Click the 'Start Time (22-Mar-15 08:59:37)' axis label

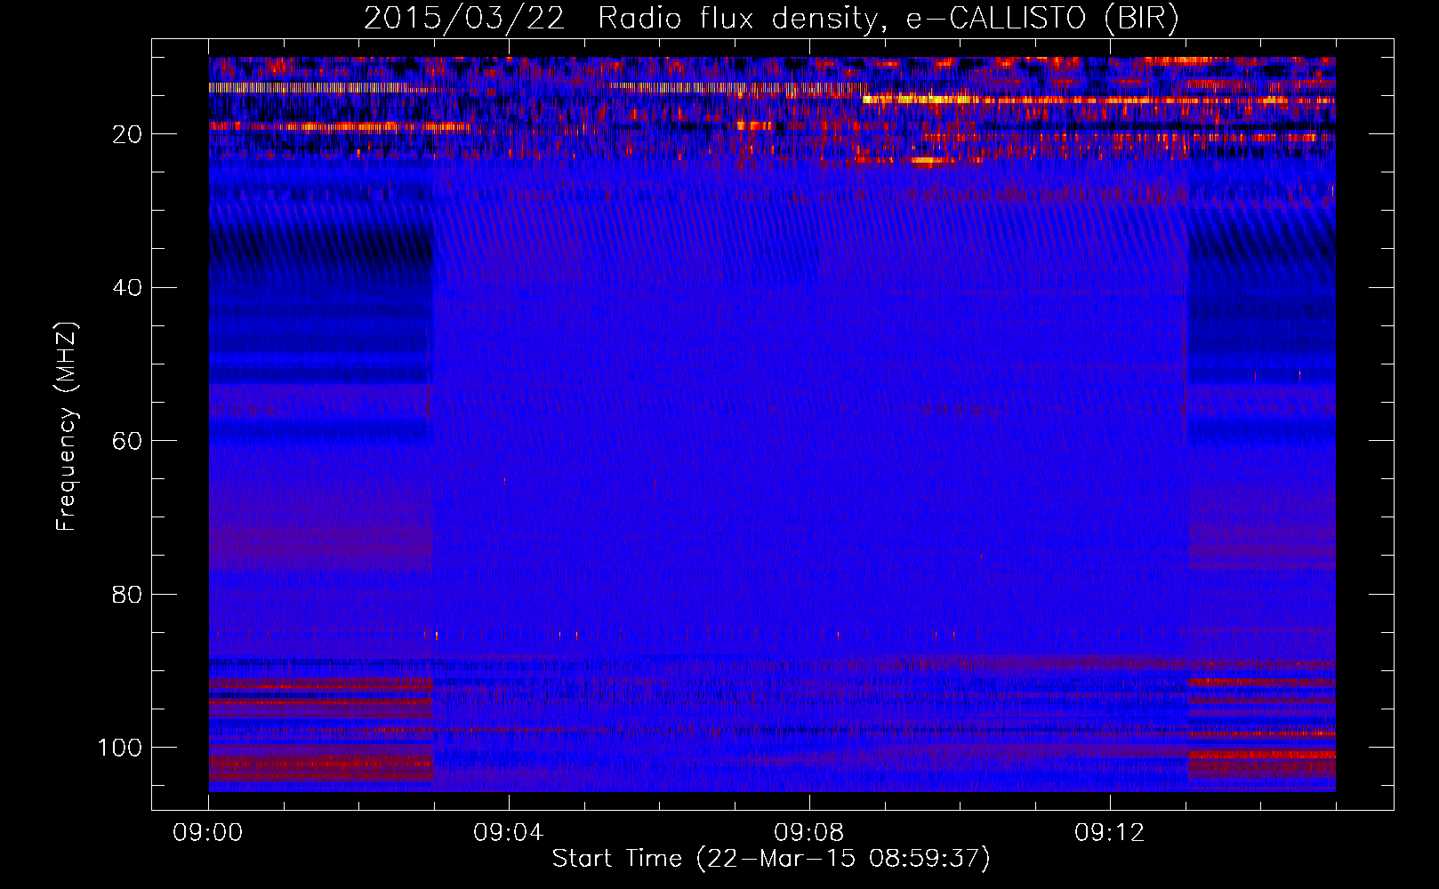771,859
